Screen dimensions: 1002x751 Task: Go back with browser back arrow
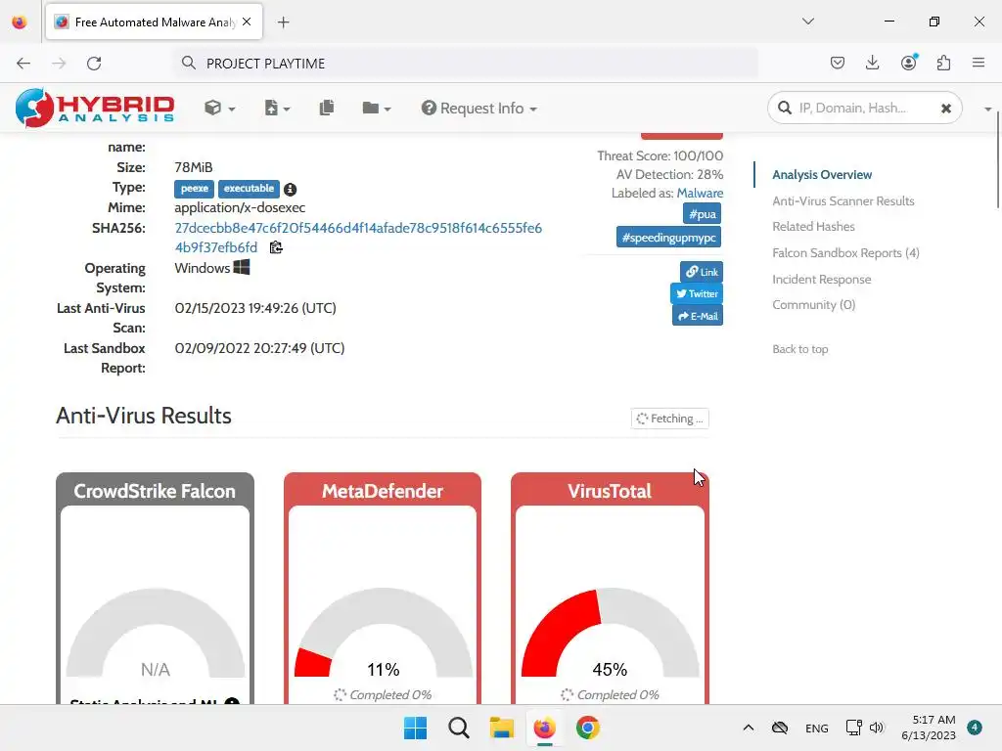(23, 64)
